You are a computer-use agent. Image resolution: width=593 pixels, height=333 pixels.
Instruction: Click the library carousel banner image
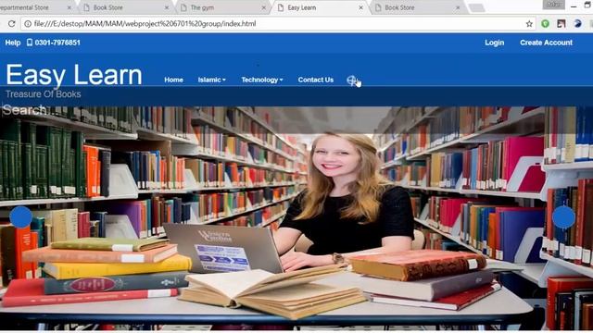point(296,218)
